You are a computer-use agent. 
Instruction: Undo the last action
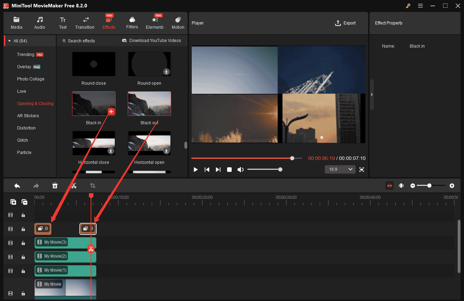(x=17, y=186)
